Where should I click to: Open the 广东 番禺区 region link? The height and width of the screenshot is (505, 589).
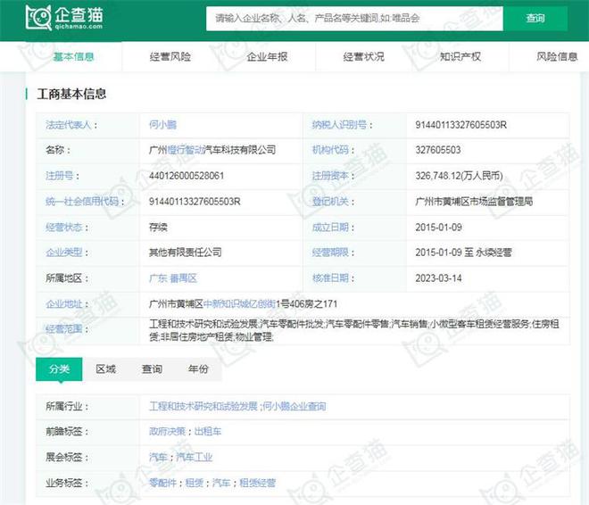pos(173,278)
